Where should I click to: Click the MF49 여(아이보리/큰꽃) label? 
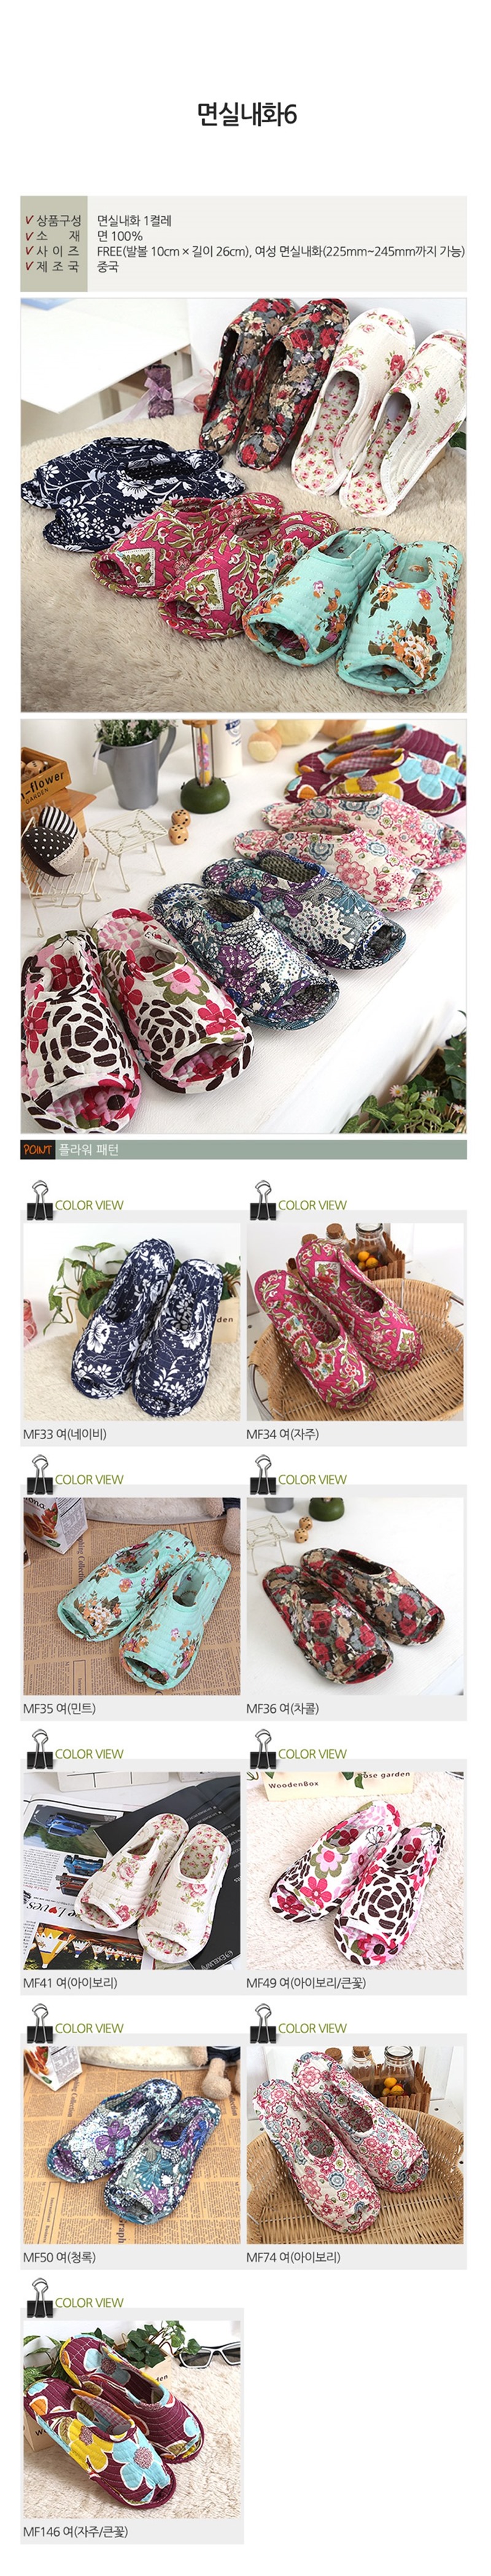[x=306, y=1982]
